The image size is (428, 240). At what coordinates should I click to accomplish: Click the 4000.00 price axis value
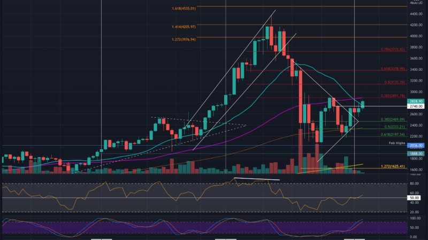click(x=416, y=36)
